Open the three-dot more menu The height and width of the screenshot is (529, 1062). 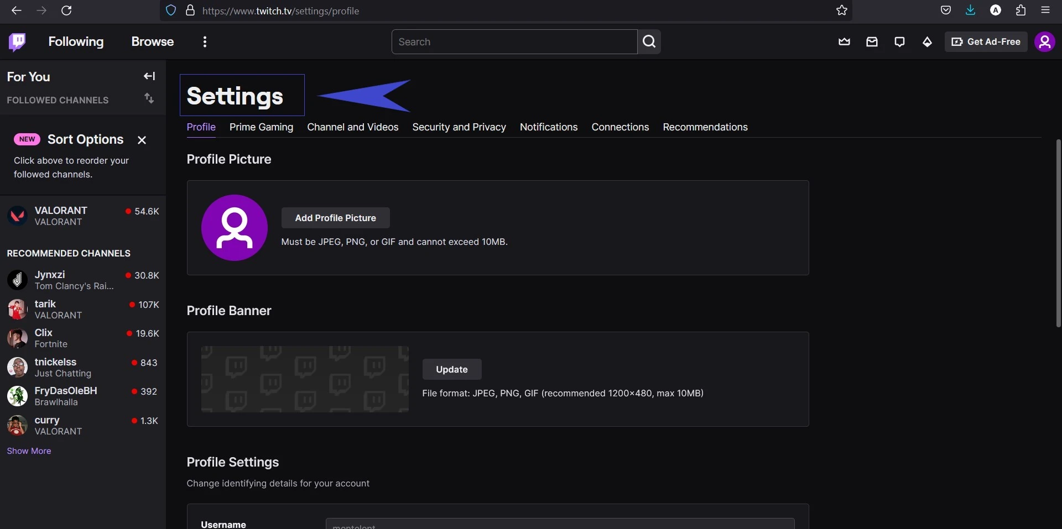click(x=205, y=41)
